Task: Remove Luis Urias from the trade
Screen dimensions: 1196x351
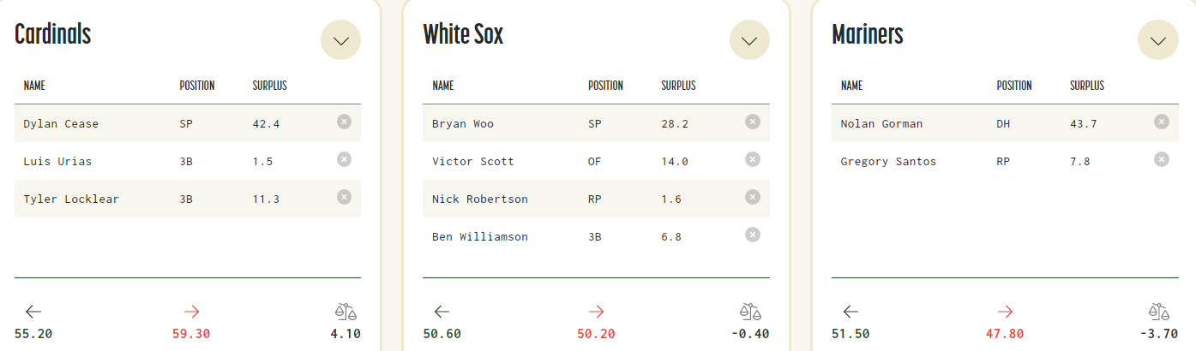Action: tap(344, 159)
